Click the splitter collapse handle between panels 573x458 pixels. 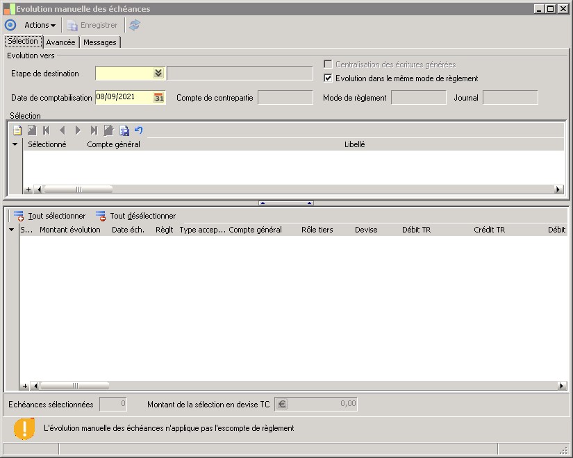pos(285,203)
